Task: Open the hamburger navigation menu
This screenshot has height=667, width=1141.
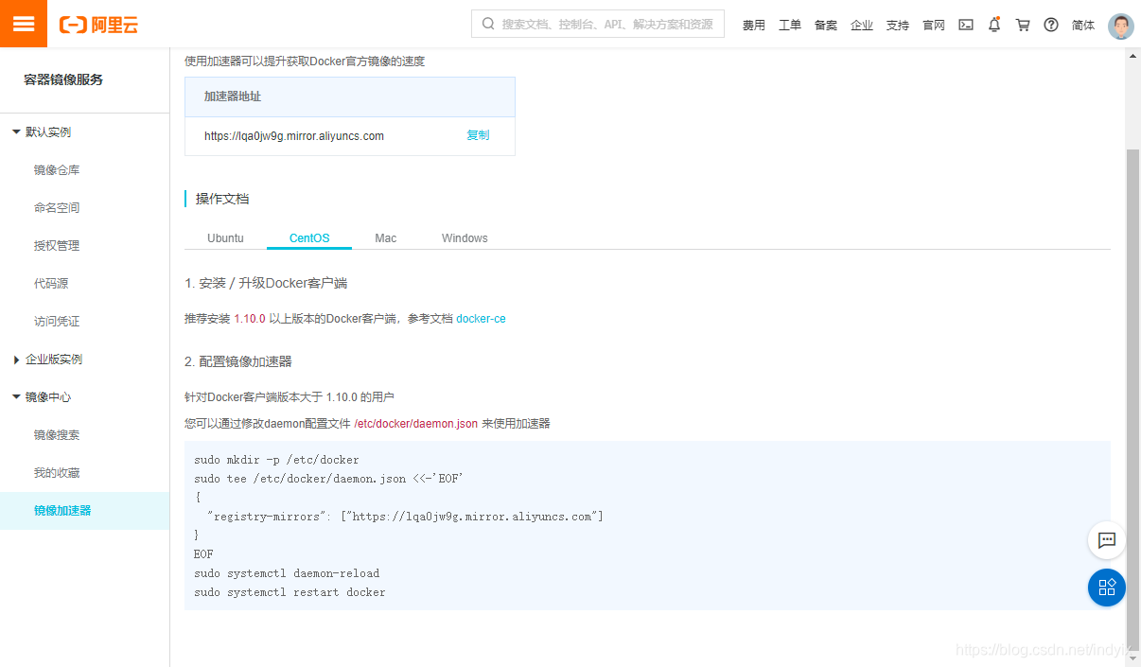Action: coord(23,23)
